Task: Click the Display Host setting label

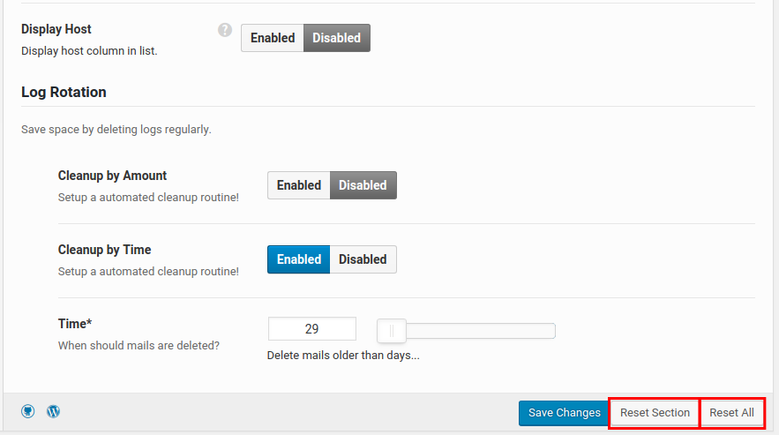Action: click(56, 29)
